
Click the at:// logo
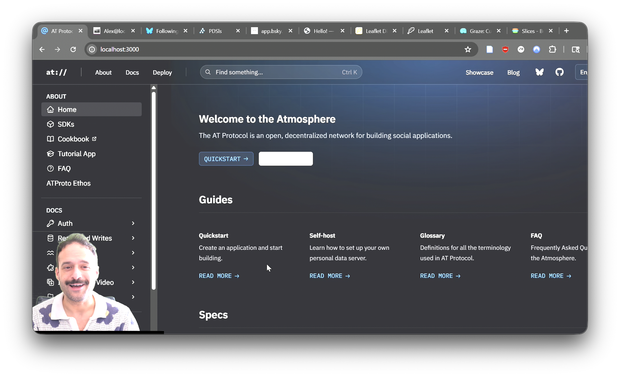click(56, 72)
